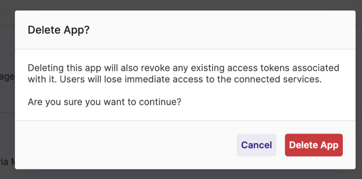Click the dimmed backdrop right of the dialog
The width and height of the screenshot is (362, 179).
359,90
